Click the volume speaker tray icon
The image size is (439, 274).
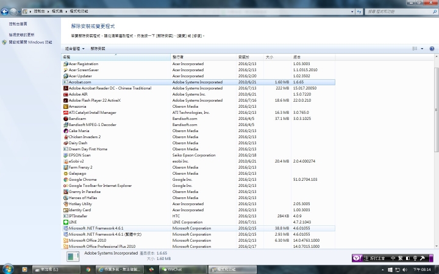click(x=405, y=270)
